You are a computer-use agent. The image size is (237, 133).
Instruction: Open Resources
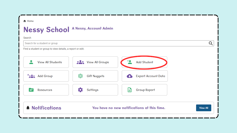pos(46,90)
